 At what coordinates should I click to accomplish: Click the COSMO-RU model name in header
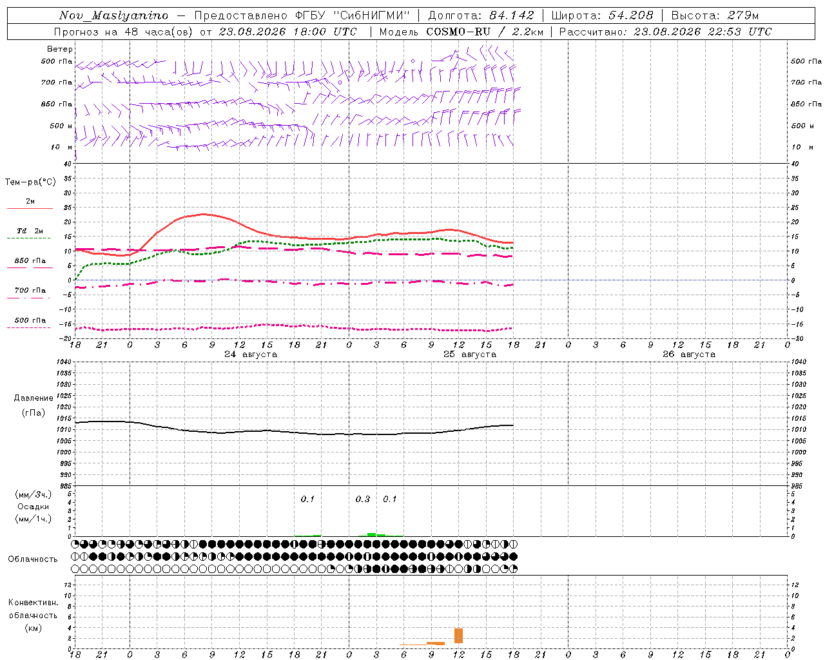pos(459,32)
